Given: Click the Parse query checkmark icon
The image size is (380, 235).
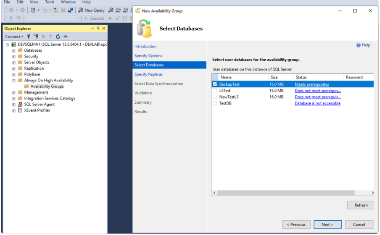Looking at the screenshot, I should (117, 18).
